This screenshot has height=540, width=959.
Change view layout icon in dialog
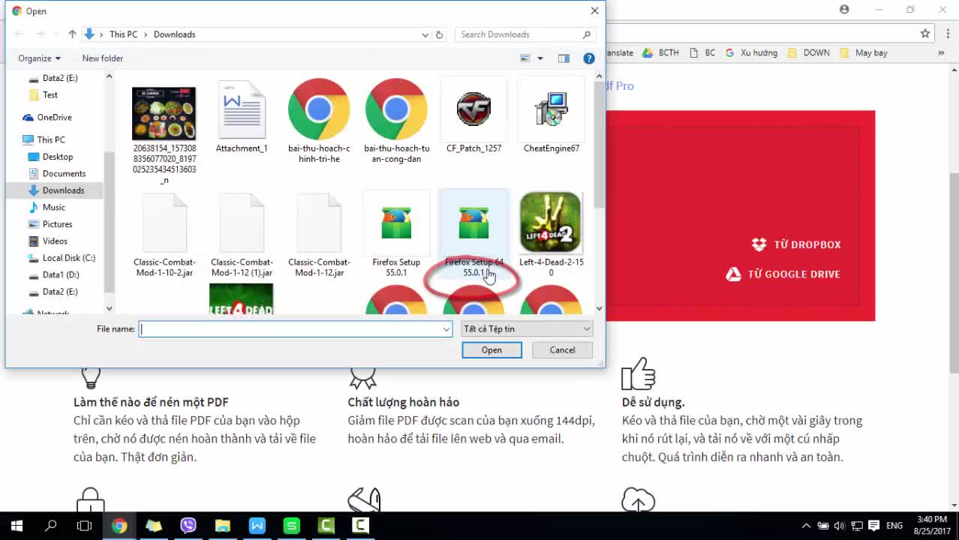pos(525,58)
